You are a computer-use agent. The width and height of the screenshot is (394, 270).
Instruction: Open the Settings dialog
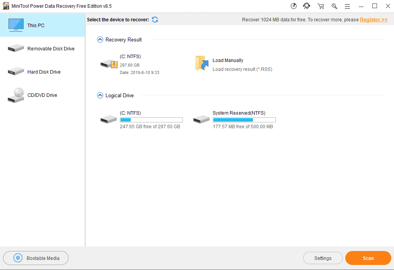[322, 258]
